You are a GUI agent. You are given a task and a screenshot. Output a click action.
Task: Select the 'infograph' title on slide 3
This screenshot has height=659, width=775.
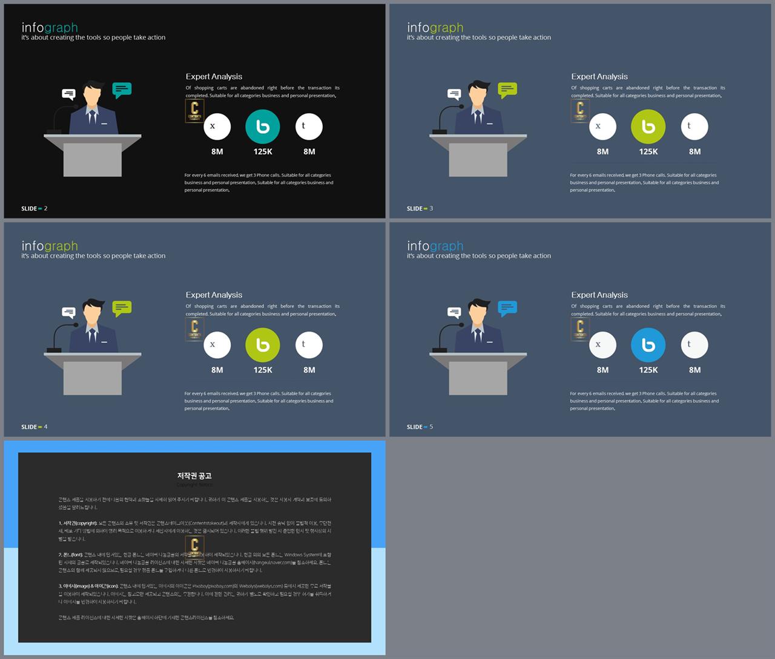(435, 27)
